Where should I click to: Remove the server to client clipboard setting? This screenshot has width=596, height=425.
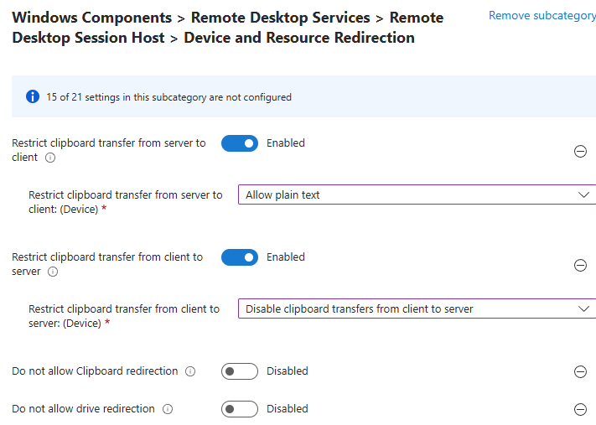(579, 151)
